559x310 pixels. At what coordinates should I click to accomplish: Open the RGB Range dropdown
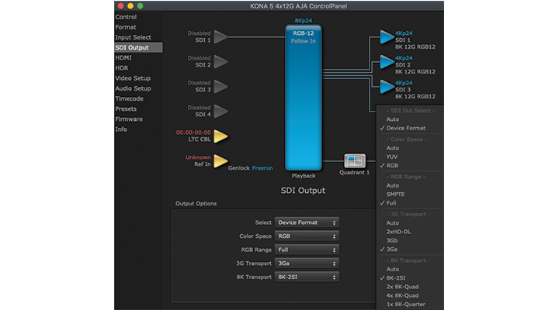[x=307, y=250]
